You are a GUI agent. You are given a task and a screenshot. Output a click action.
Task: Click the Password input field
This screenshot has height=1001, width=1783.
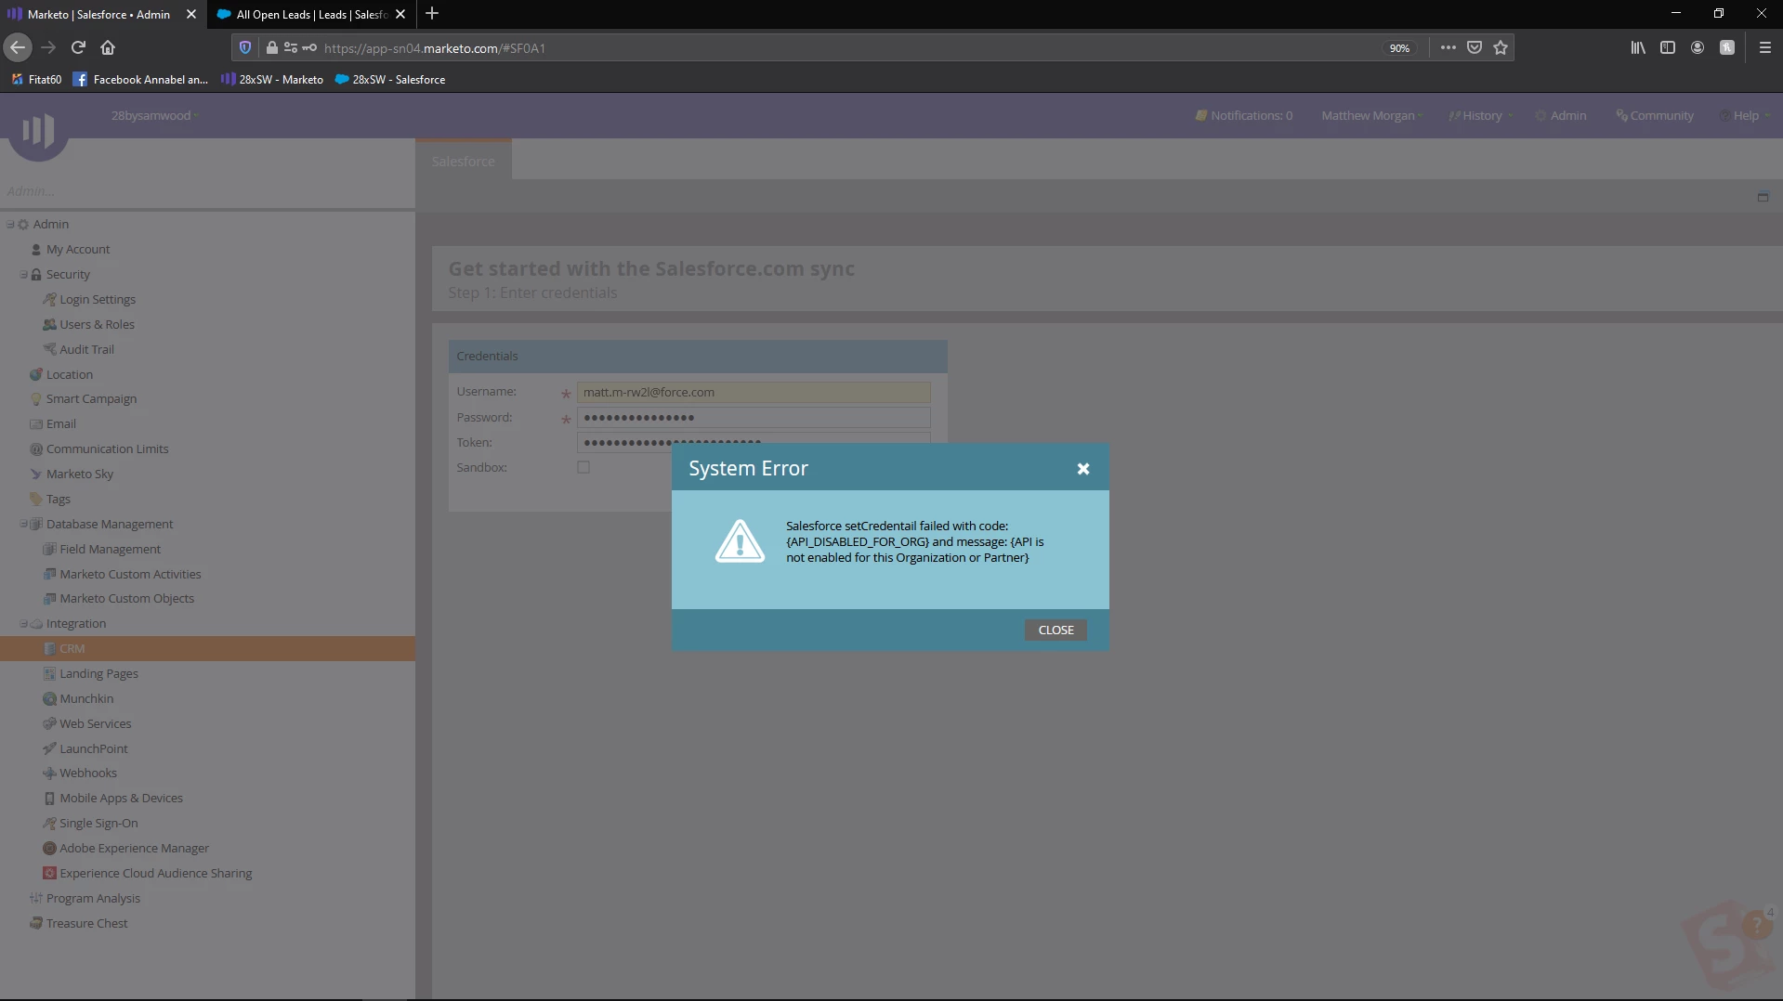[754, 417]
